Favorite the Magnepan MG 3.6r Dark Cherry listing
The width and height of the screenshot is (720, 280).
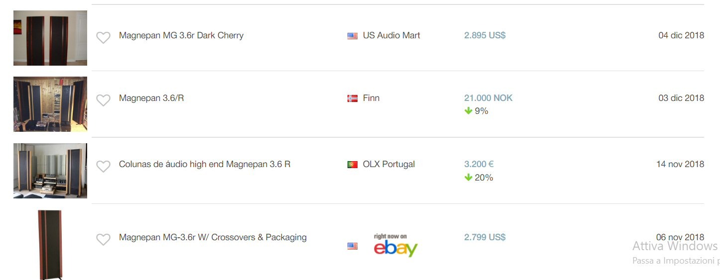[x=103, y=38]
